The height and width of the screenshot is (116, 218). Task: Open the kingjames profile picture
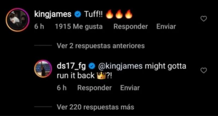(x=18, y=20)
